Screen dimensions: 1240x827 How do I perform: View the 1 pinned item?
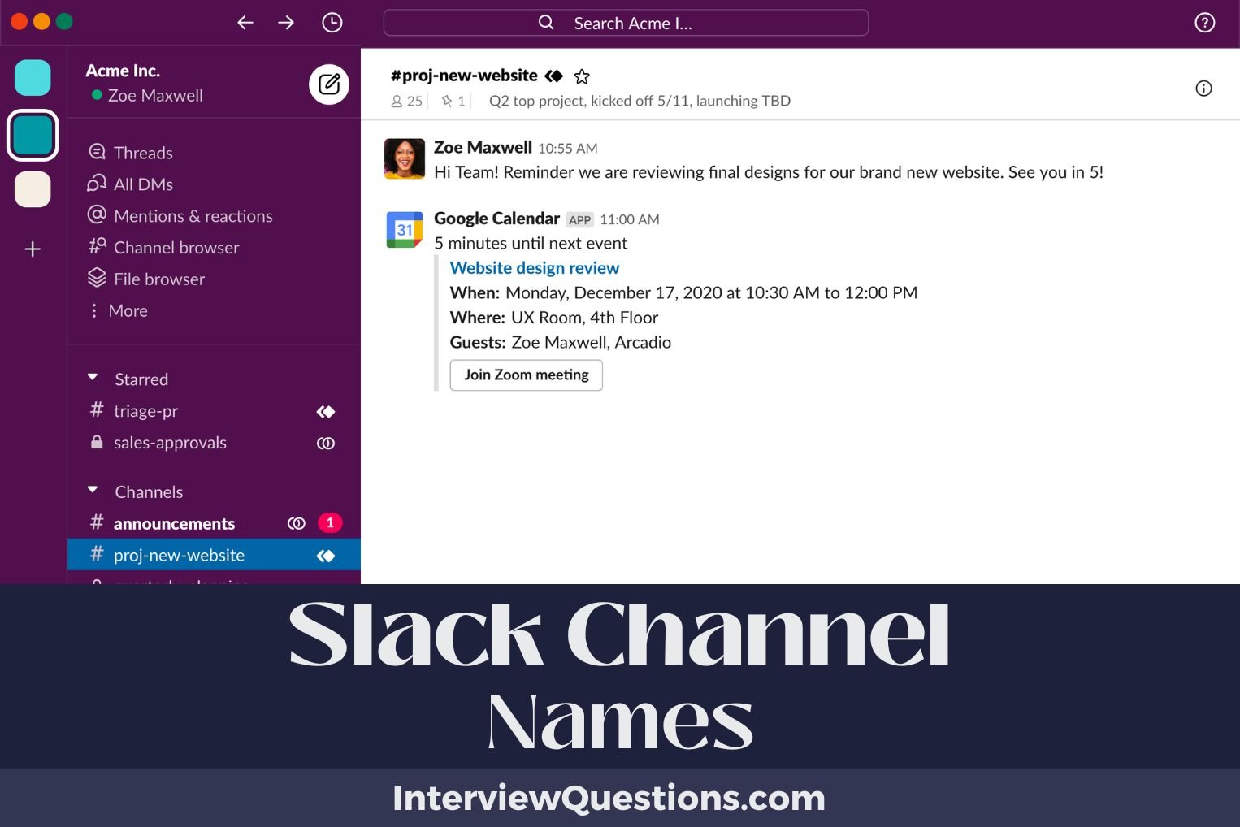(x=453, y=101)
